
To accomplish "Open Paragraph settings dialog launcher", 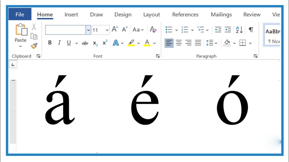I will coord(255,56).
